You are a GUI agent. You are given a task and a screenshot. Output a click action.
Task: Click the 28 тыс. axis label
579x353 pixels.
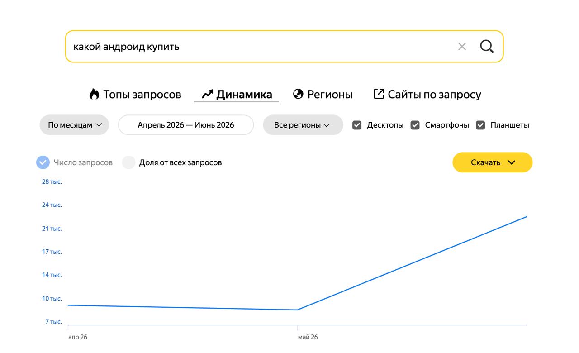52,181
